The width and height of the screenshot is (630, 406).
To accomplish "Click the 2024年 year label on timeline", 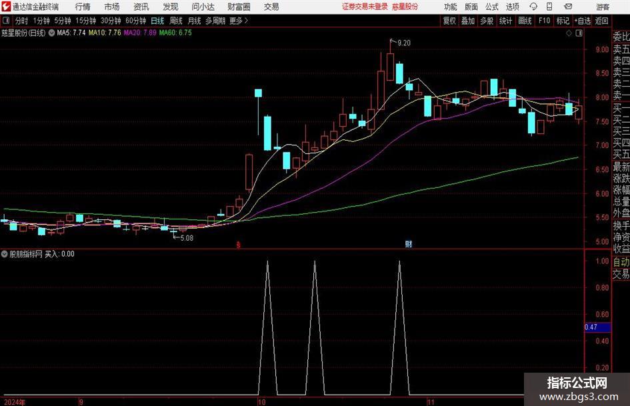I will (15, 402).
